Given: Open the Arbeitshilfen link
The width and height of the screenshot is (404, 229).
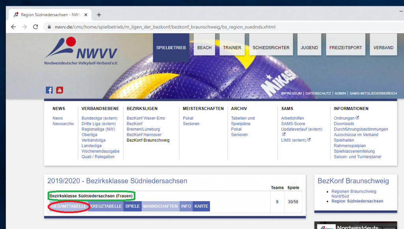Looking at the screenshot, I should 292,118.
